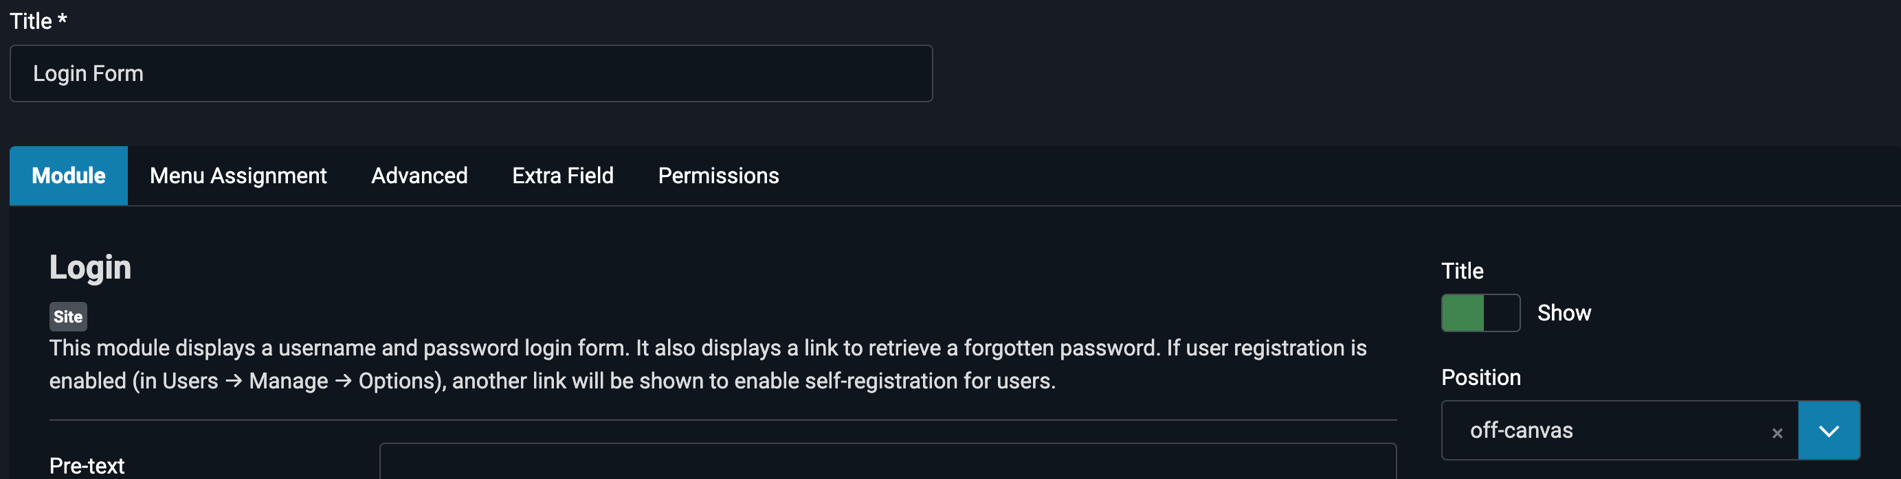
Task: Open the Position dropdown chevron
Action: [1829, 431]
